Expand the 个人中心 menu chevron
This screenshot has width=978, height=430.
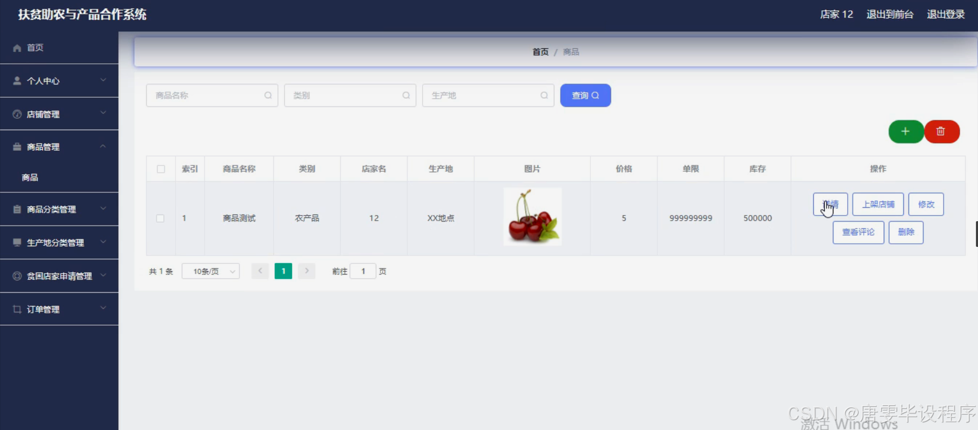click(x=103, y=80)
